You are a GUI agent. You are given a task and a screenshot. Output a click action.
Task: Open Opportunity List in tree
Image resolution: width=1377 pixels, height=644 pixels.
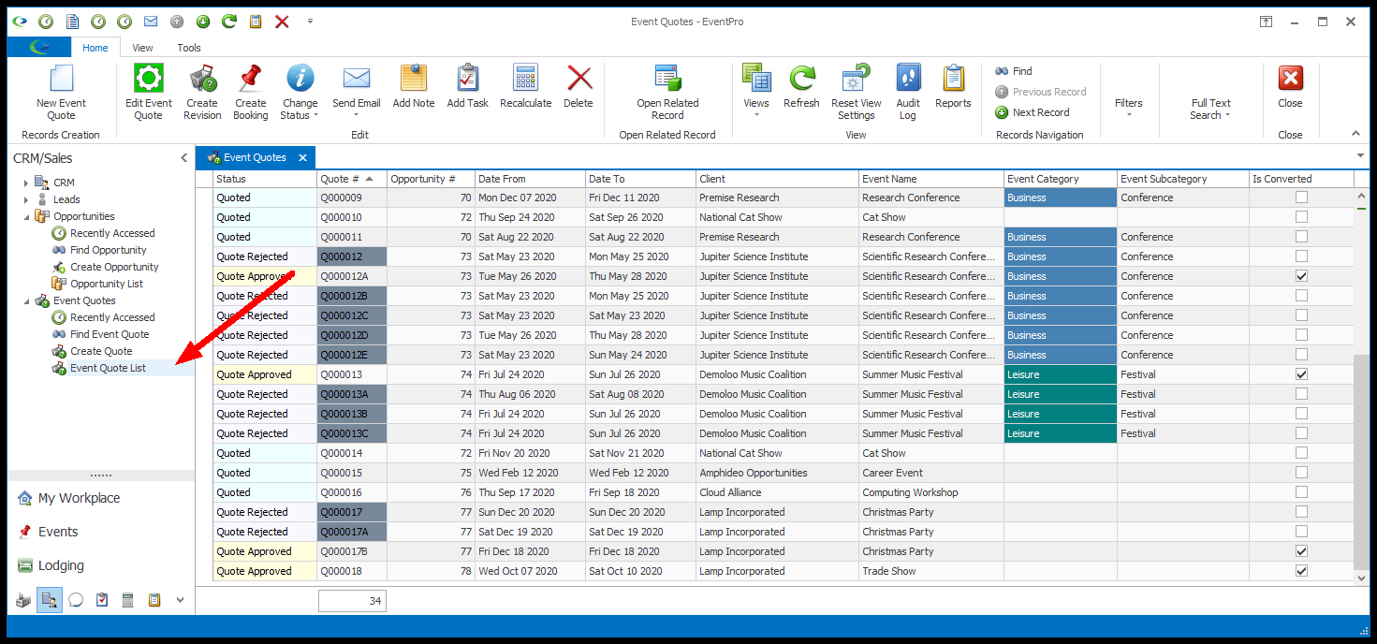107,284
